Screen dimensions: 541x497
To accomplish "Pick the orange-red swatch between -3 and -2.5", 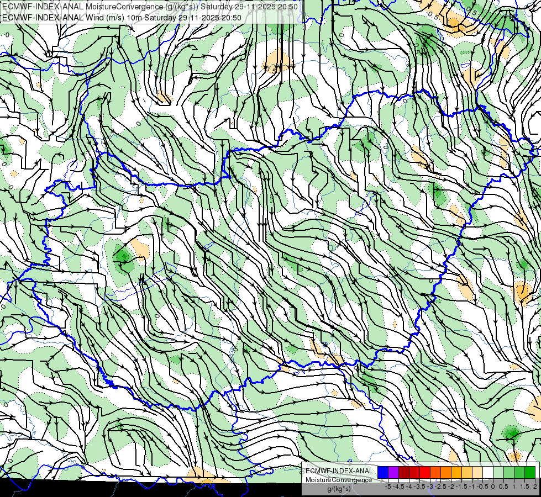I will pos(435,473).
